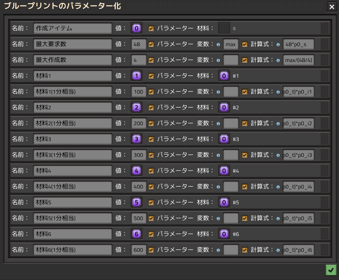
Task: Toggle the パラメーター checkbox for 材料1
Action: (x=151, y=76)
